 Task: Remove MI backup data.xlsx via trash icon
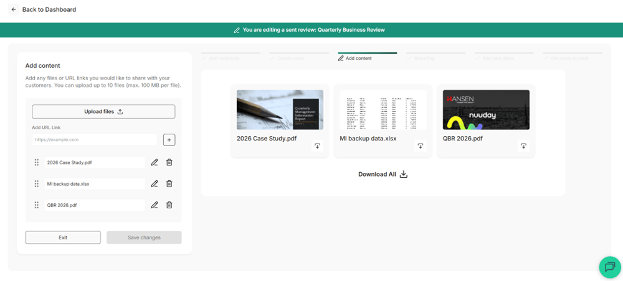tap(169, 184)
